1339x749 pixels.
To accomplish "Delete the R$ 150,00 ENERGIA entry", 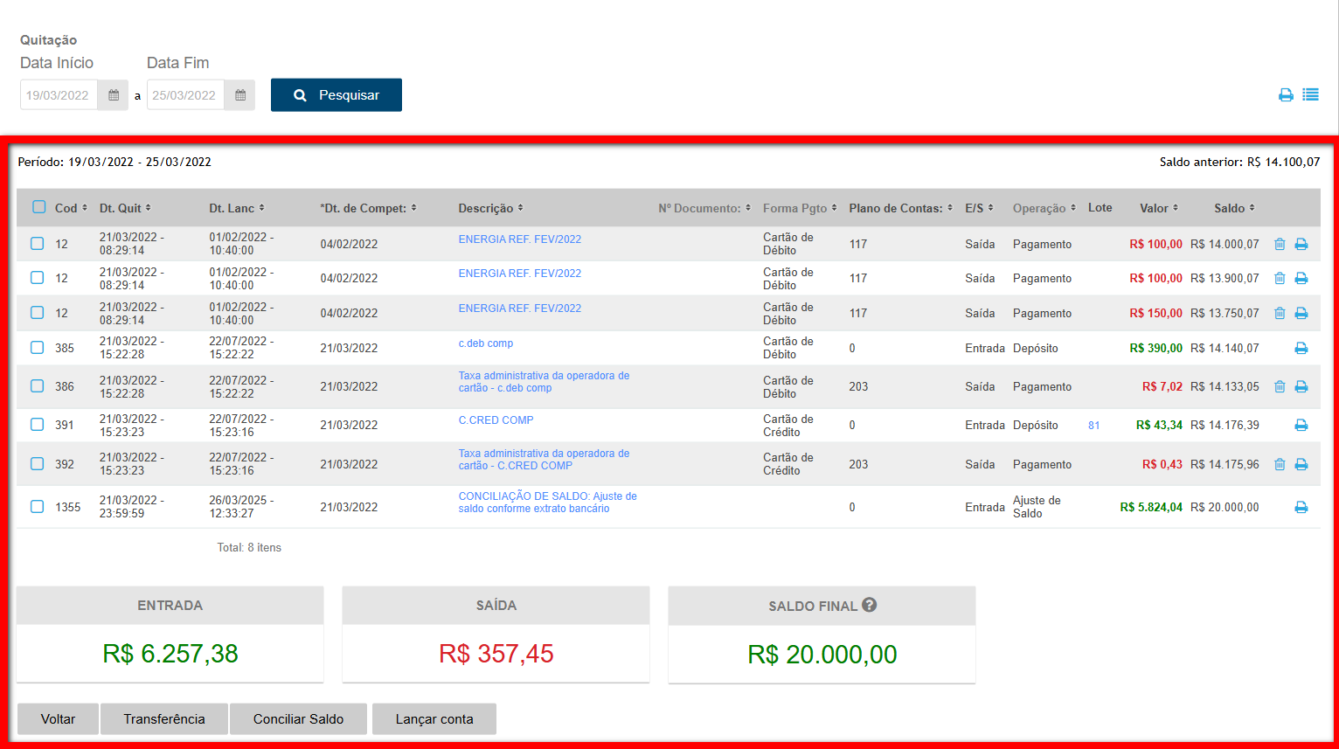I will 1280,313.
